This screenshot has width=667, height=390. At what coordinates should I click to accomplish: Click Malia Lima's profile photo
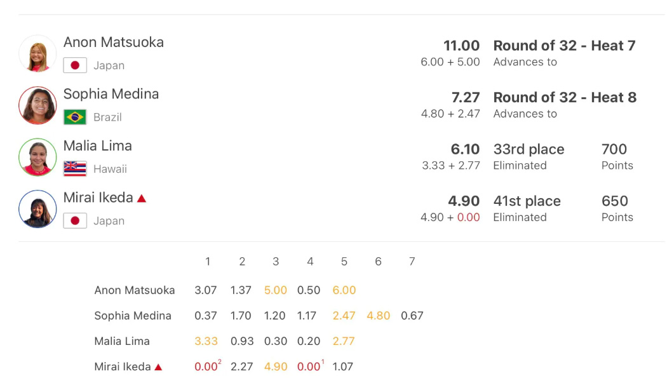pos(37,157)
